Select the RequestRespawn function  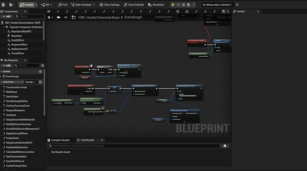coord(15,111)
